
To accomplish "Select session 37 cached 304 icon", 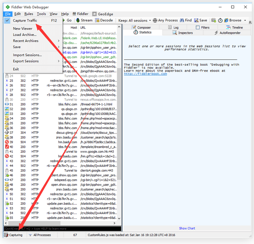I will point(7,132).
